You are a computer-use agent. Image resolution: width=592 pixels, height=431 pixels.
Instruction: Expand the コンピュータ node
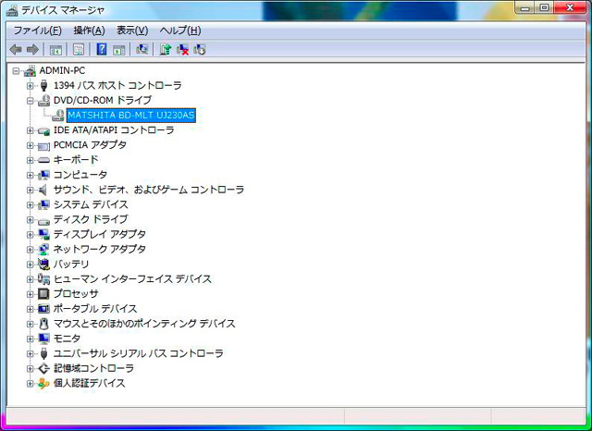tap(30, 176)
